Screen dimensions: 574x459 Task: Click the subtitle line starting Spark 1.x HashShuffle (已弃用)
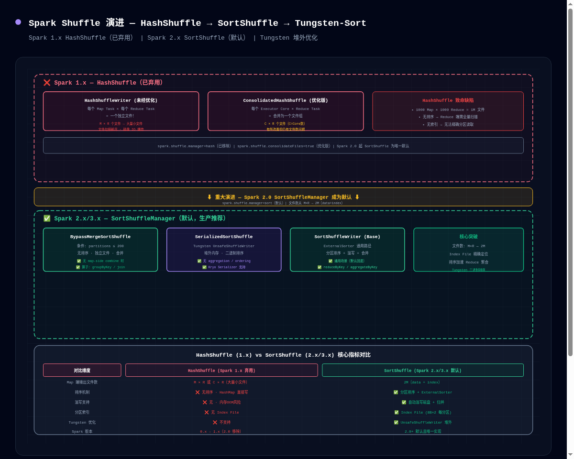tap(173, 38)
